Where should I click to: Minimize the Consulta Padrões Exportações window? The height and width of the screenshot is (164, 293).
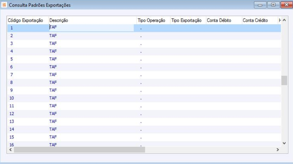[x=260, y=5]
